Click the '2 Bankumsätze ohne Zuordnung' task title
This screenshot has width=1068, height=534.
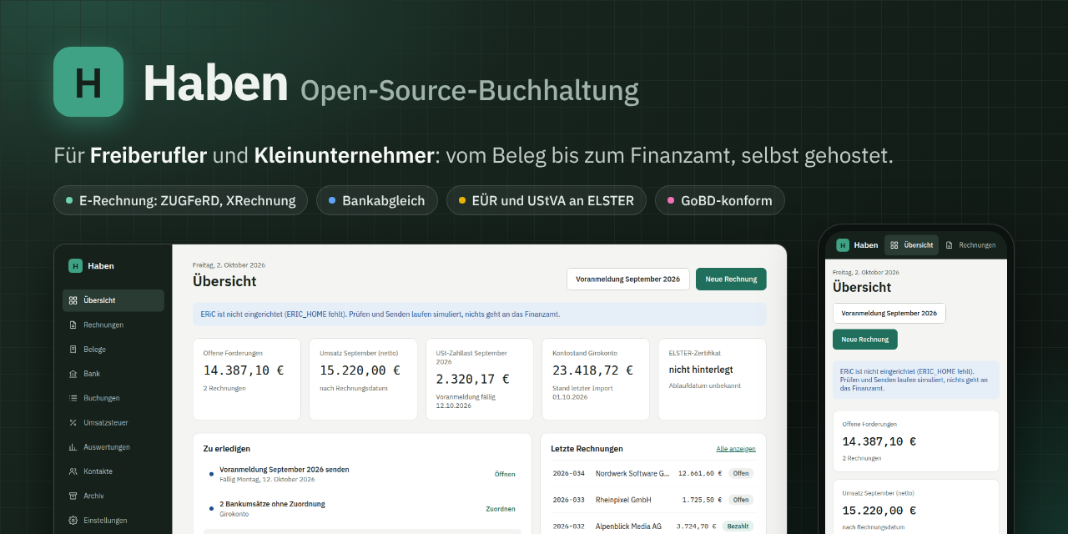(x=272, y=504)
